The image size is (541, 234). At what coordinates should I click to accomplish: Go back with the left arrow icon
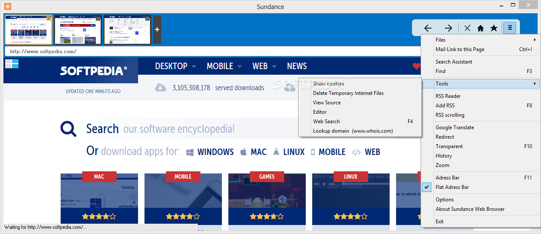click(427, 28)
